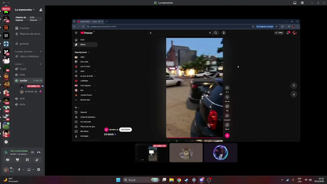Viewport: 327px width, 184px height.
Task: Open Discord inbox icon in title bar
Action: coord(295,3)
